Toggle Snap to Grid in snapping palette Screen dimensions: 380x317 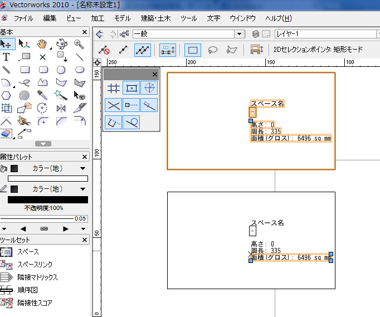coord(114,88)
